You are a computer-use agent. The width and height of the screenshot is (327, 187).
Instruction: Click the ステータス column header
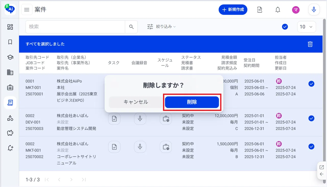point(191,57)
